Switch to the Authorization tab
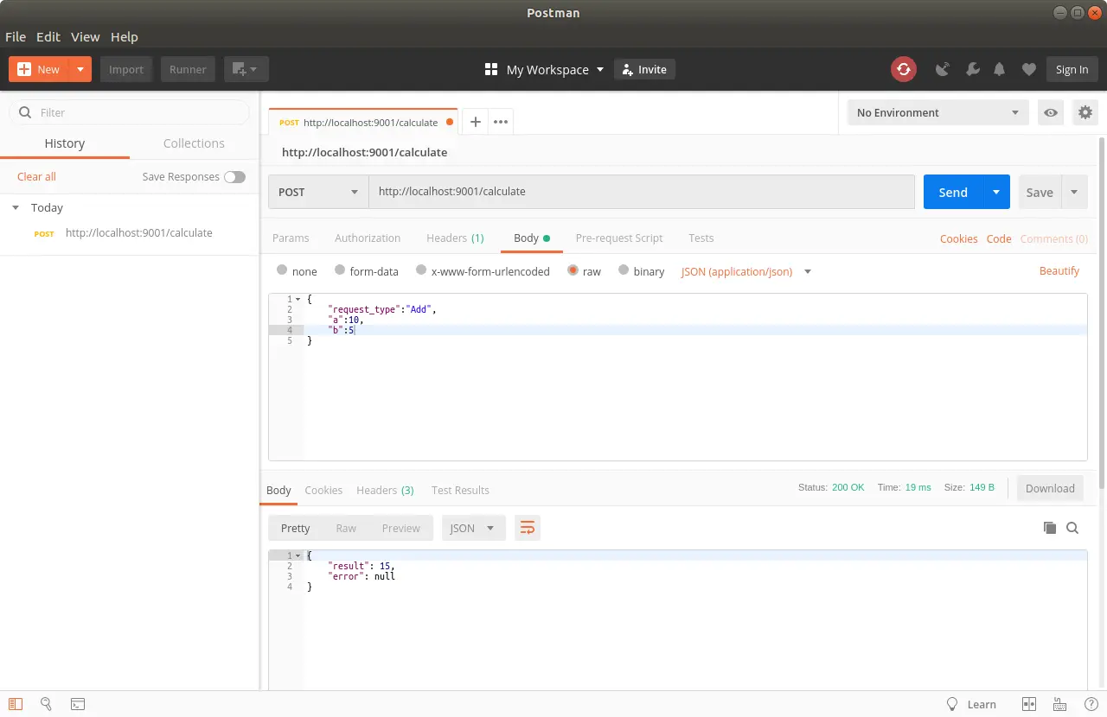This screenshot has height=717, width=1107. [368, 238]
